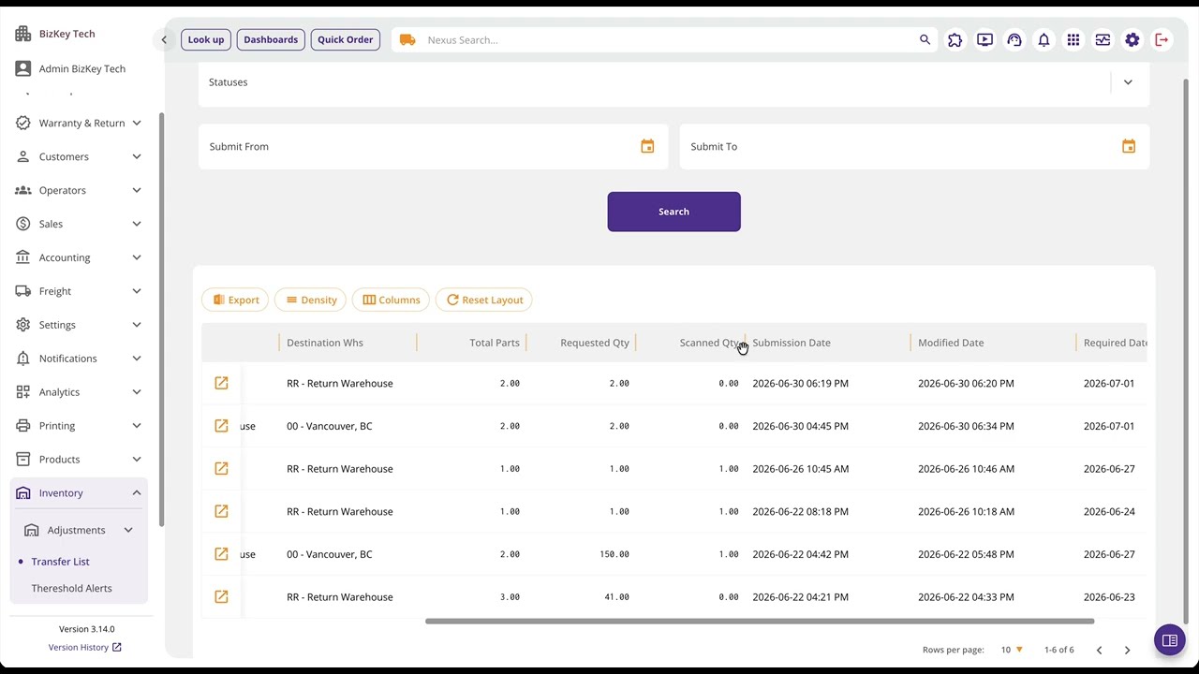Screen dimensions: 1199x674
Task: Sort by the Requested Qty column header
Action: [x=595, y=343]
